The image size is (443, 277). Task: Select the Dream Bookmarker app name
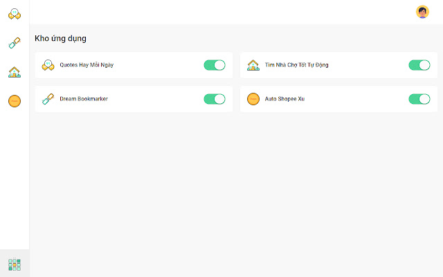tap(84, 99)
